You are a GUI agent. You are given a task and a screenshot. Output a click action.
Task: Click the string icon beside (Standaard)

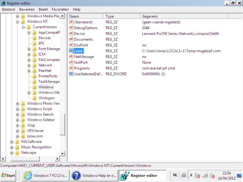pos(71,22)
